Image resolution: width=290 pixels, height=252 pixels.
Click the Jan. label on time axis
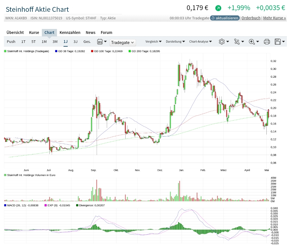click(x=182, y=170)
